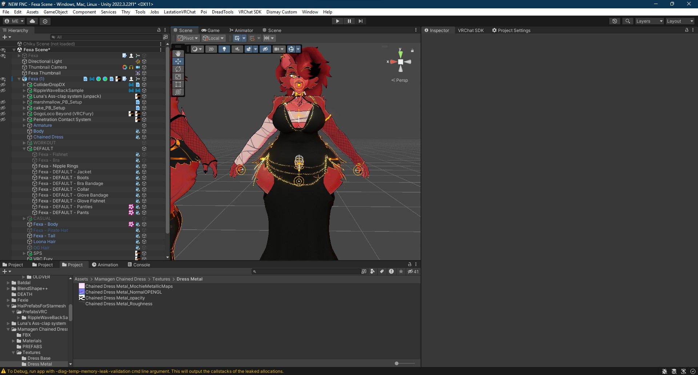Switch to the Console tab
Viewport: 698px width, 375px height.
(139, 265)
